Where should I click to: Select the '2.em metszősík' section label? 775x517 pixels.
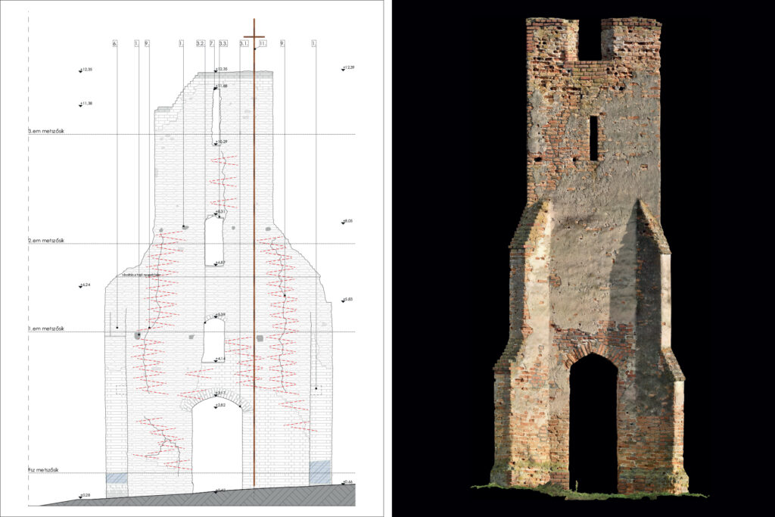coord(47,240)
